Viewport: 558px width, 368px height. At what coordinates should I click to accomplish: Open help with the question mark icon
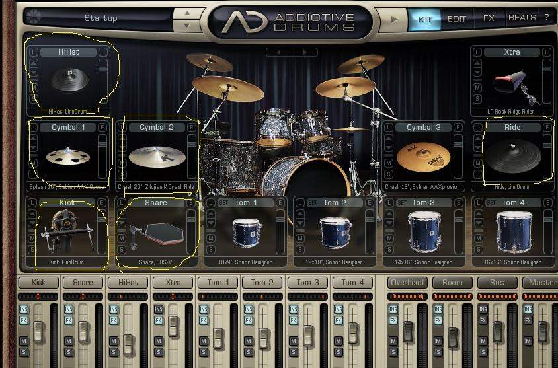(547, 17)
